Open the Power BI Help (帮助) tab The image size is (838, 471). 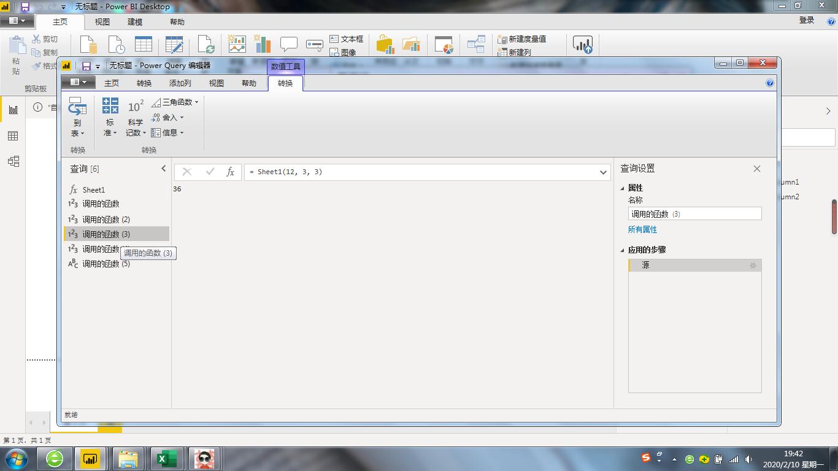coord(177,22)
